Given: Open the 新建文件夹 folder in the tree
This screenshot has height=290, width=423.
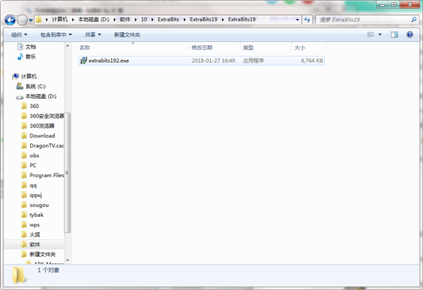Looking at the screenshot, I should [x=42, y=254].
